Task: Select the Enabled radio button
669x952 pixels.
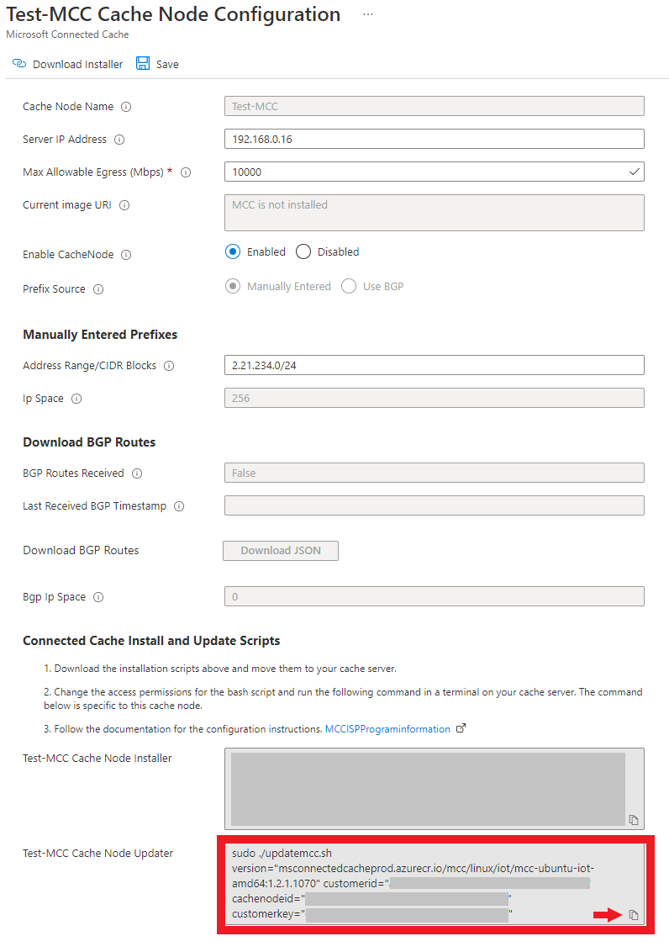Action: tap(233, 252)
